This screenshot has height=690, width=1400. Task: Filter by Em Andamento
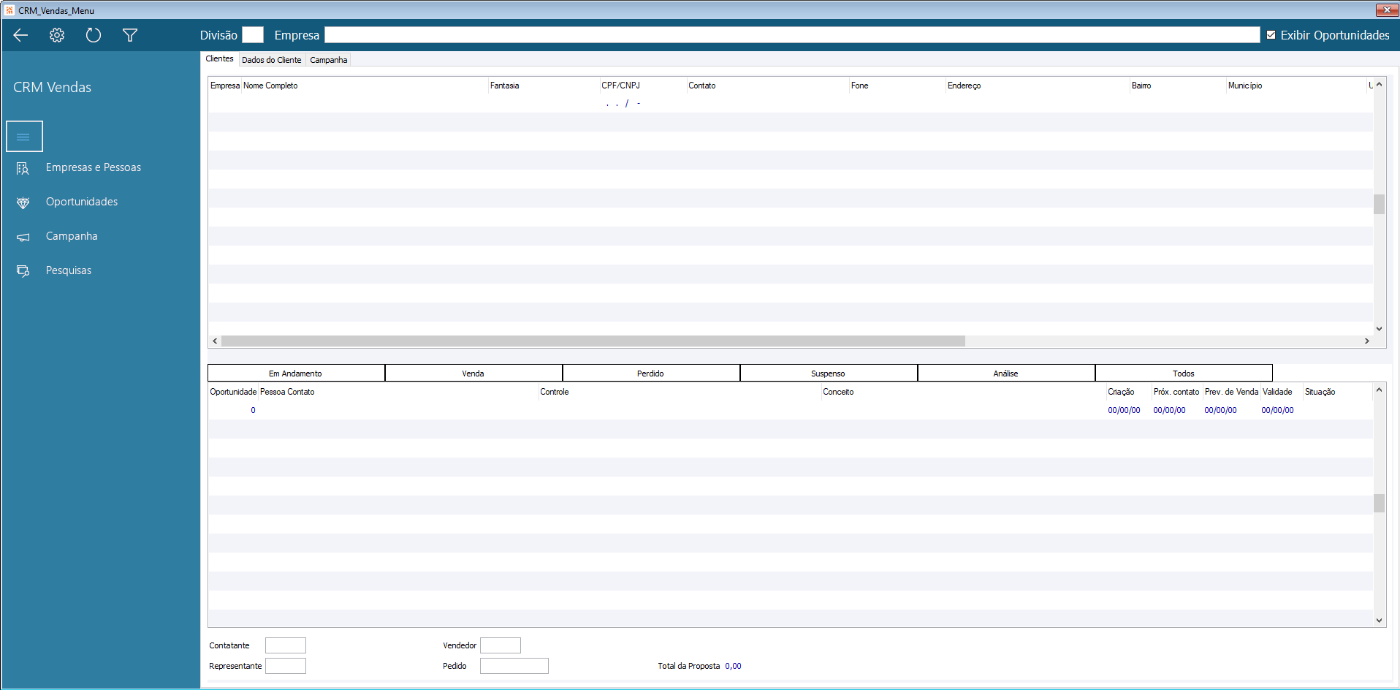[x=296, y=374]
